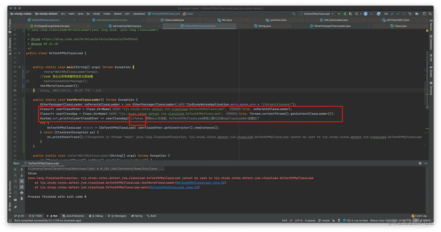Clear all Run console output (trash icon)
441x232 pixels.
[x=22, y=198]
